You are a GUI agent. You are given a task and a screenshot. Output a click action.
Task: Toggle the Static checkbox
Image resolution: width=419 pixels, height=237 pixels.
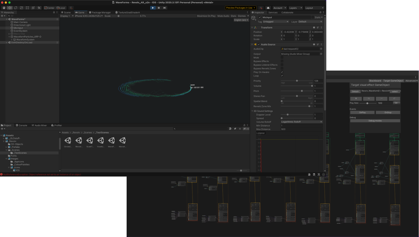pyautogui.click(x=313, y=17)
